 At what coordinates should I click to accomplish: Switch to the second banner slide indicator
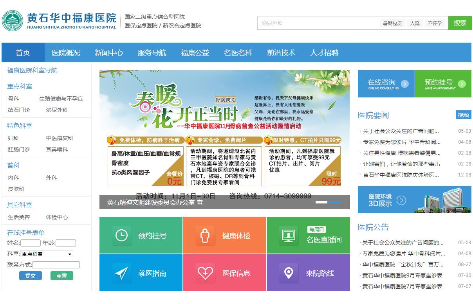(x=335, y=202)
